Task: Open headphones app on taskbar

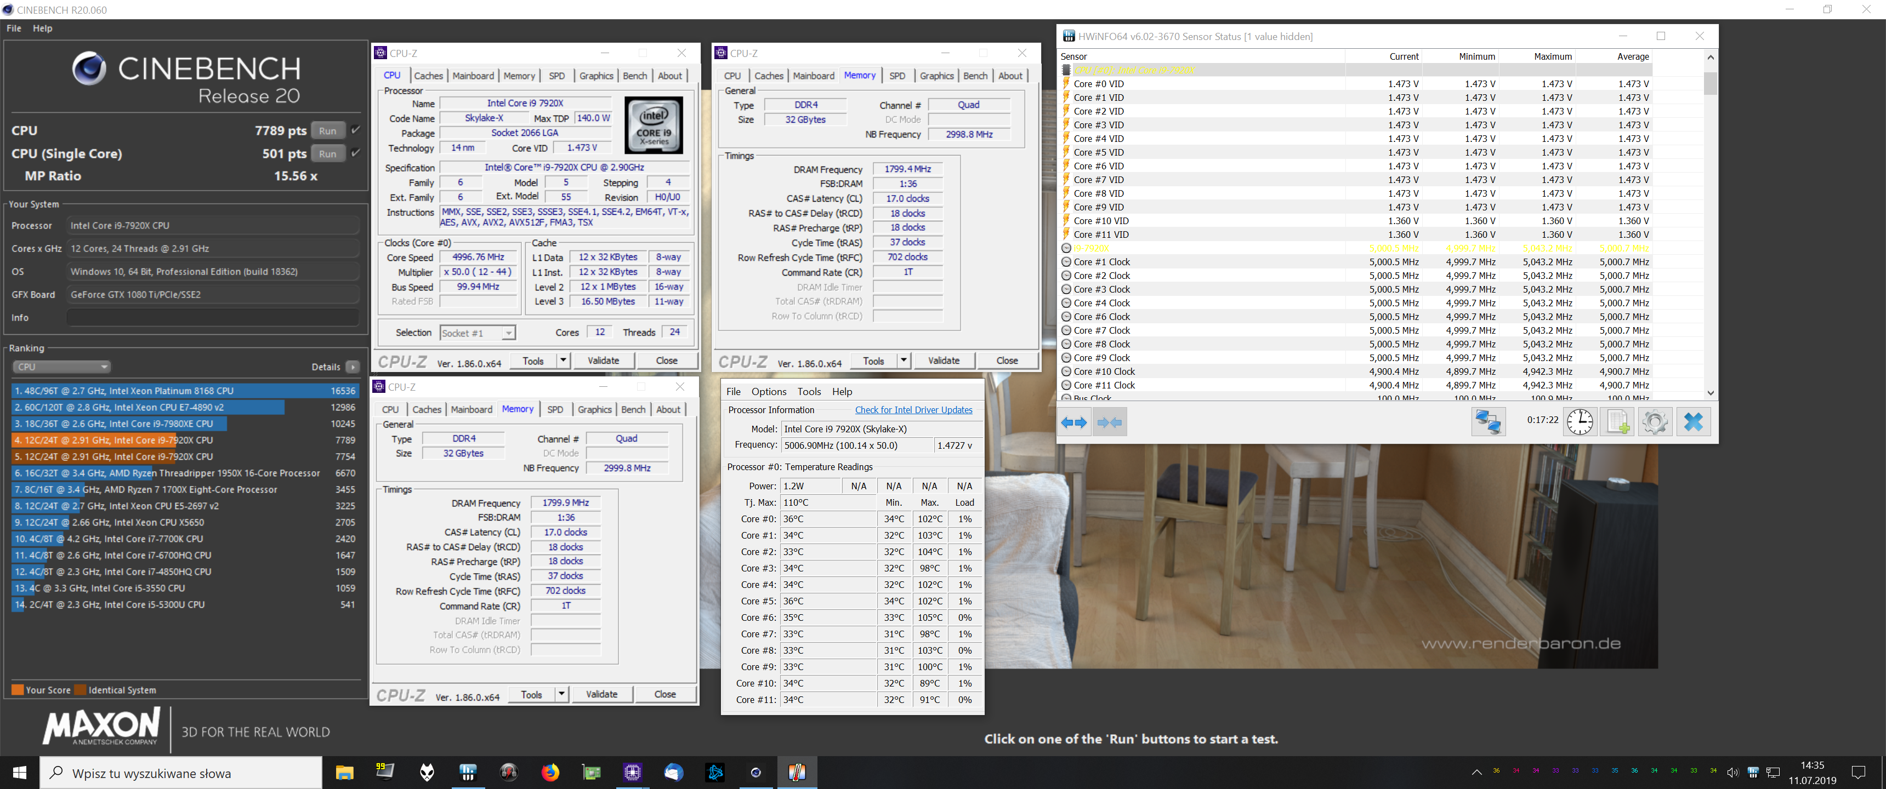Action: [x=509, y=772]
